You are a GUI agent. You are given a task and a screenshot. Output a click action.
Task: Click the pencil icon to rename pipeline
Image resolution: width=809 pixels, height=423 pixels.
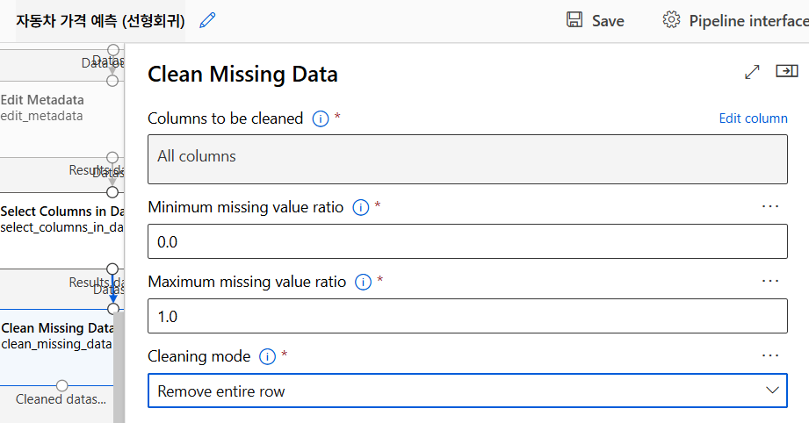(x=207, y=20)
